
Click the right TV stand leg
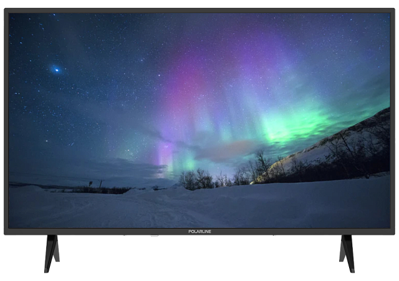click(x=347, y=254)
